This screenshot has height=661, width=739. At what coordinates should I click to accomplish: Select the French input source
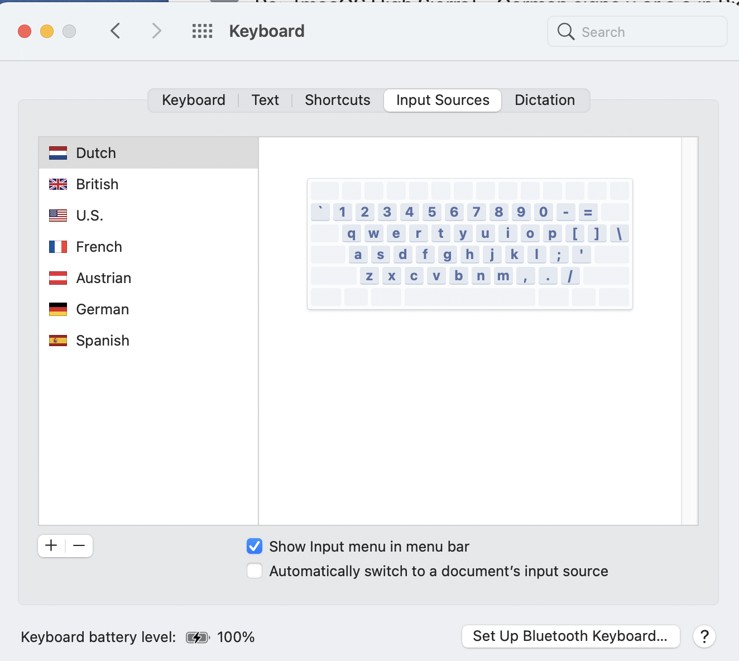click(x=99, y=247)
